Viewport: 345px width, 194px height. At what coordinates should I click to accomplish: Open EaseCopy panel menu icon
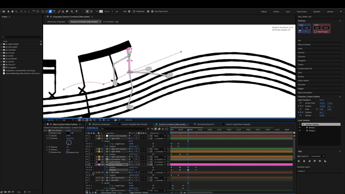click(x=340, y=21)
